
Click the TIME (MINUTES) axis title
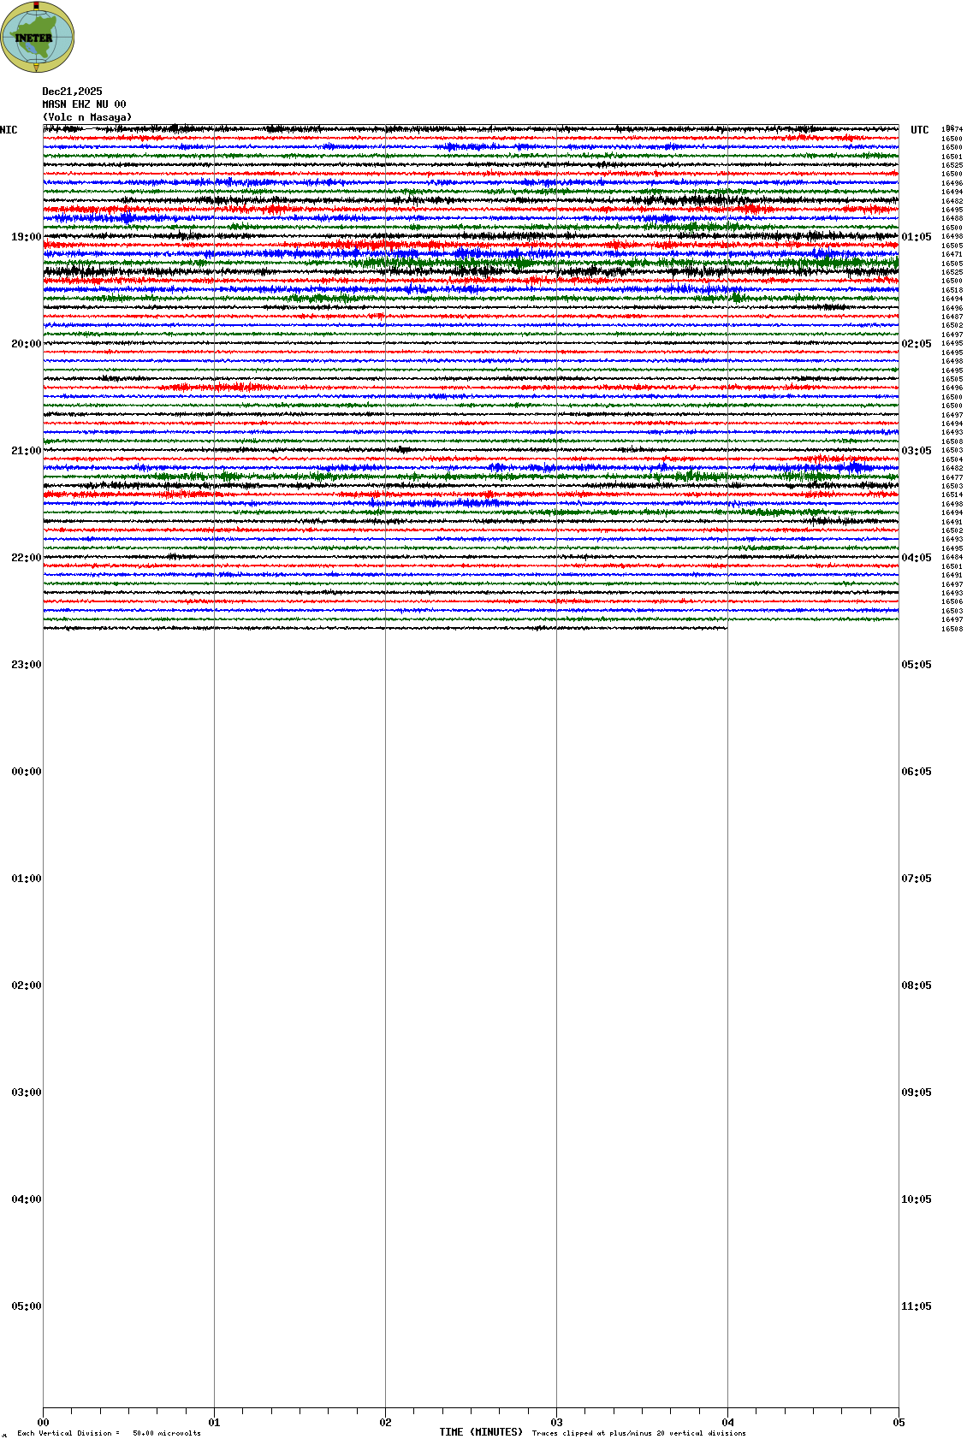click(x=481, y=1432)
